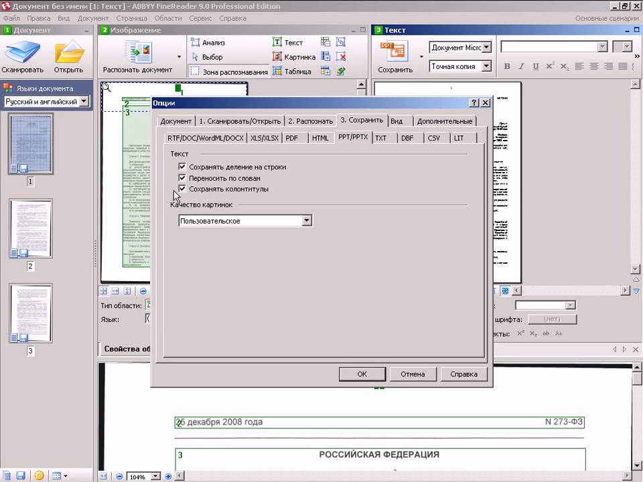This screenshot has width=643, height=482.
Task: Select the Таблица area tool
Action: click(292, 72)
